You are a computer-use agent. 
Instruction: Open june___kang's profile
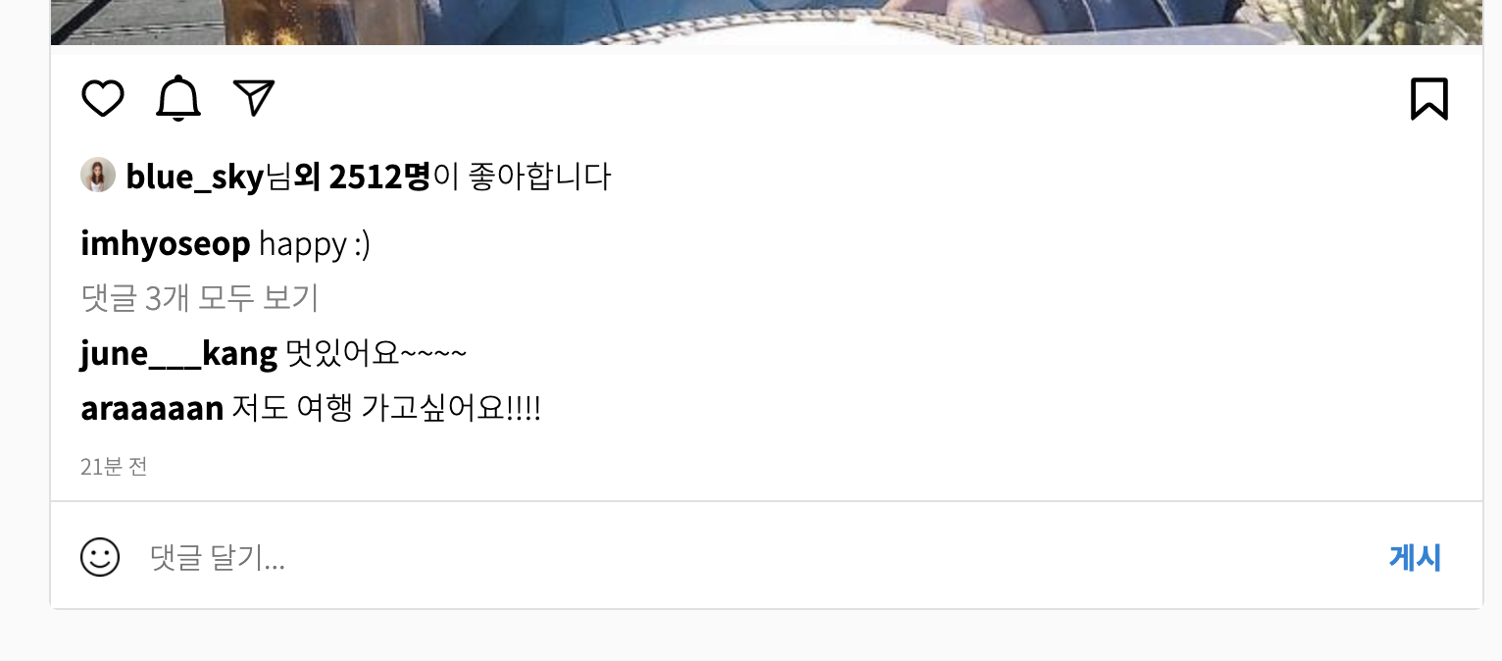click(178, 353)
